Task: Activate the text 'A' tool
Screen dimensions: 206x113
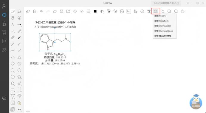Action: 13,24
